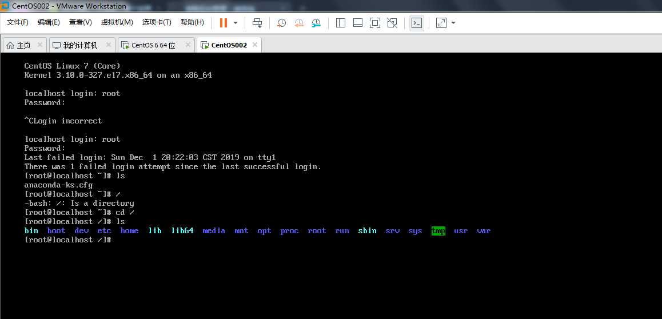Image resolution: width=662 pixels, height=319 pixels.
Task: Take a snapshot of the virtual machine
Action: point(281,23)
